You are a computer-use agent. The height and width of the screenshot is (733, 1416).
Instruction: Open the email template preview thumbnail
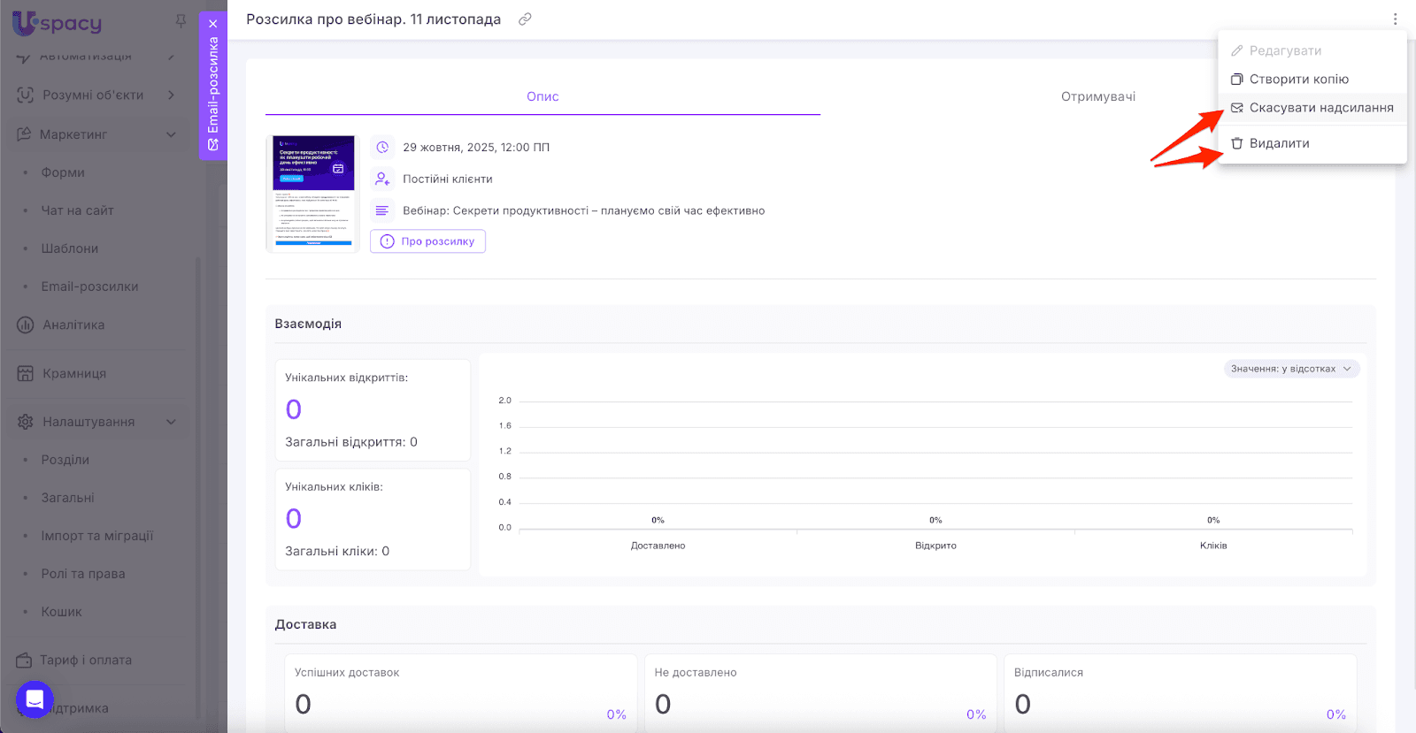312,194
